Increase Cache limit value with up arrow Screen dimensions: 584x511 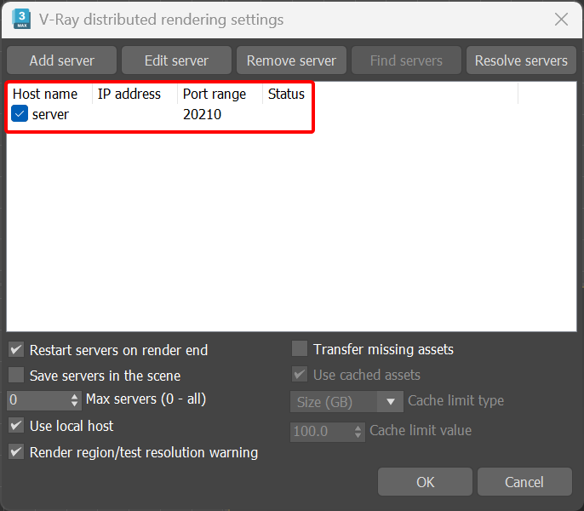tap(358, 428)
